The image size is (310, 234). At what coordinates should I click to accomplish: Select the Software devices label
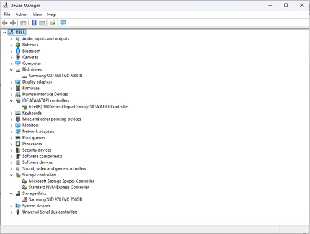pyautogui.click(x=37, y=162)
